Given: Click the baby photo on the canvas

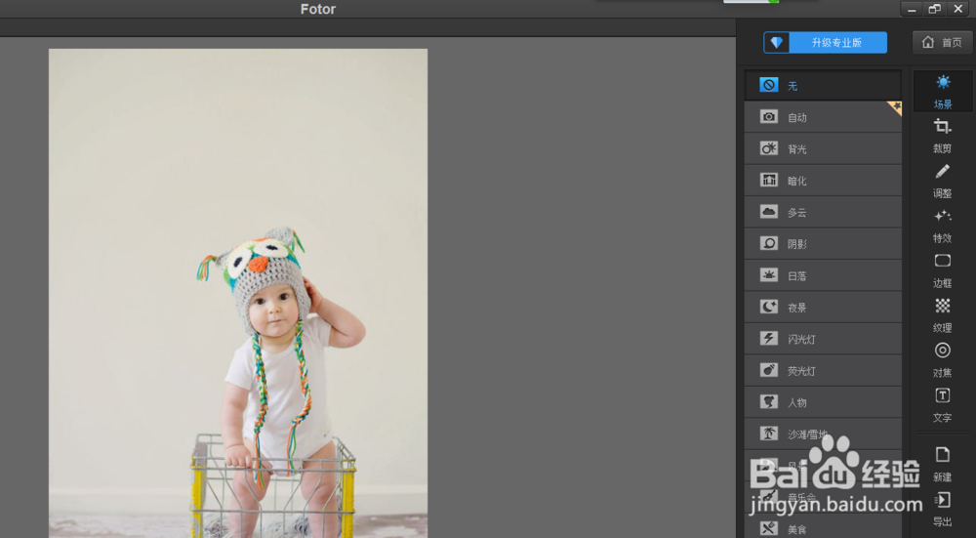Looking at the screenshot, I should tap(238, 293).
